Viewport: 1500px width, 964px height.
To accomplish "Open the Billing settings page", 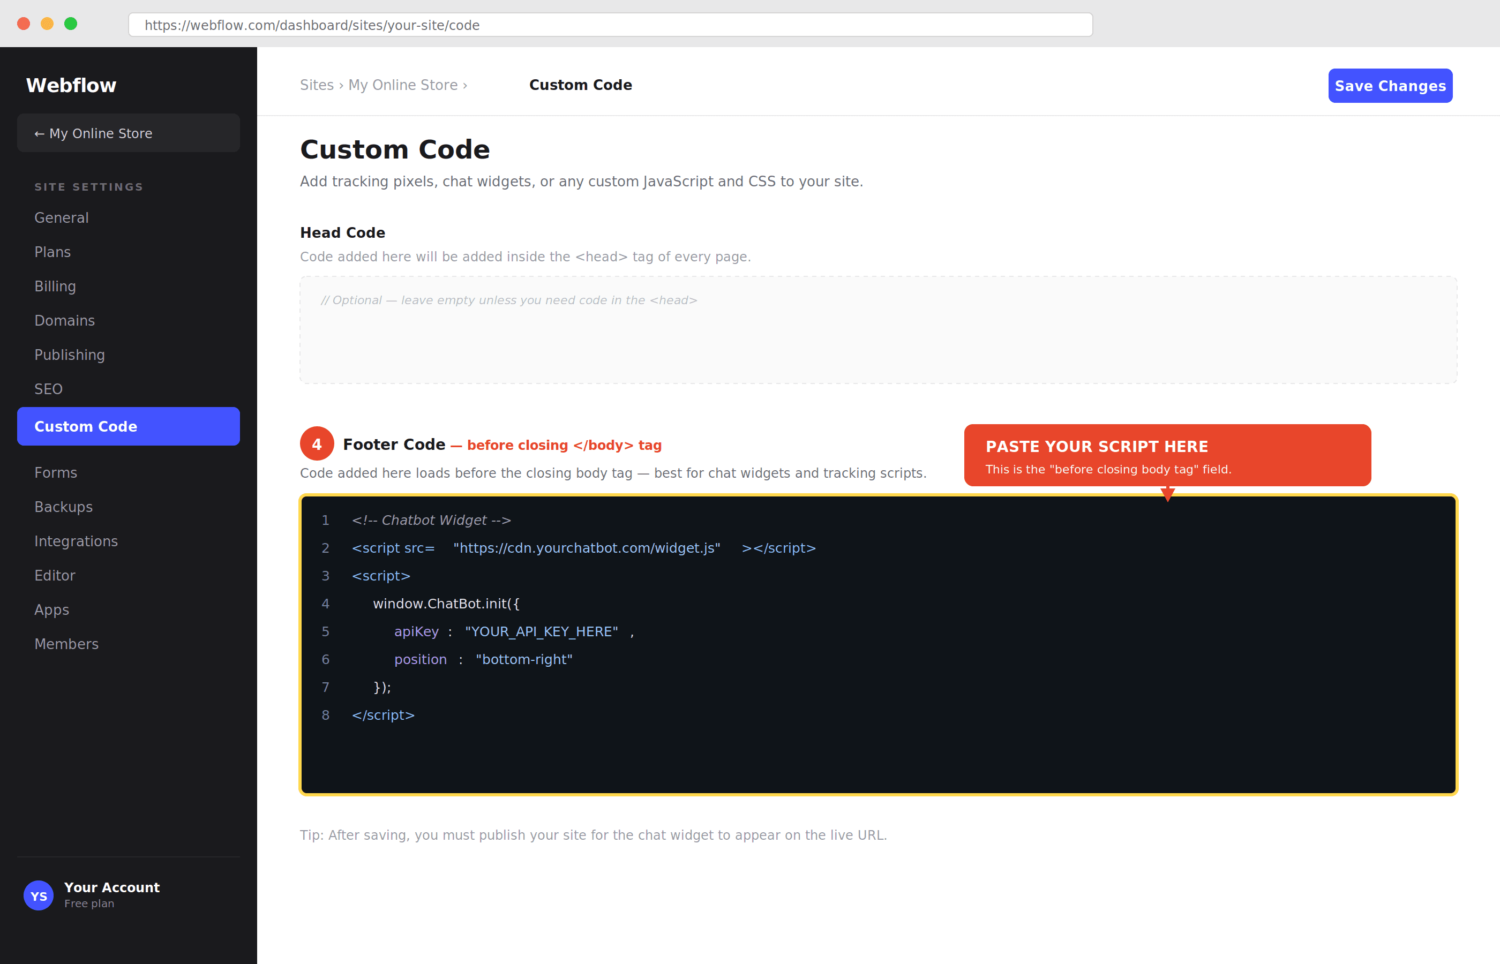I will [55, 286].
